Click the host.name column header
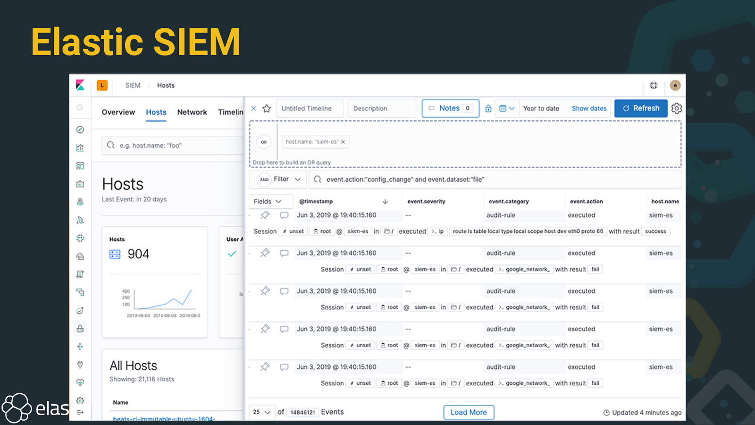Viewport: 755px width, 425px height. coord(665,202)
